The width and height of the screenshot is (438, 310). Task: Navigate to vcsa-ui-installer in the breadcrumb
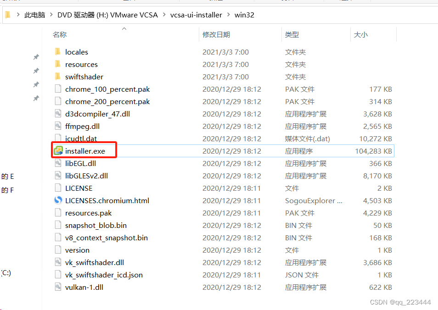point(196,15)
